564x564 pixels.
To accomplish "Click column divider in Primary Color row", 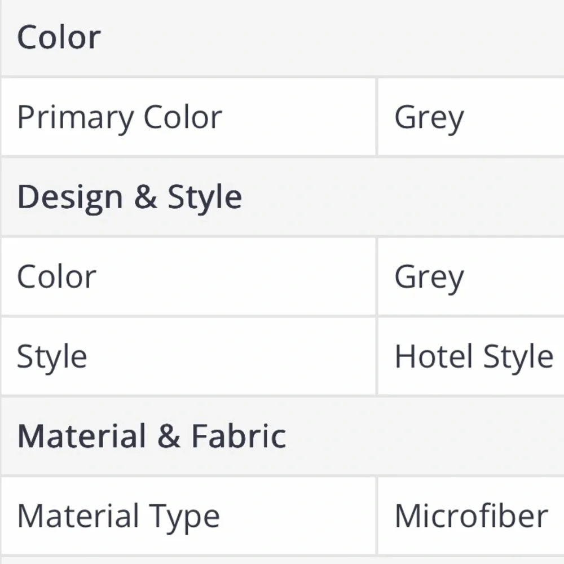I will (377, 117).
